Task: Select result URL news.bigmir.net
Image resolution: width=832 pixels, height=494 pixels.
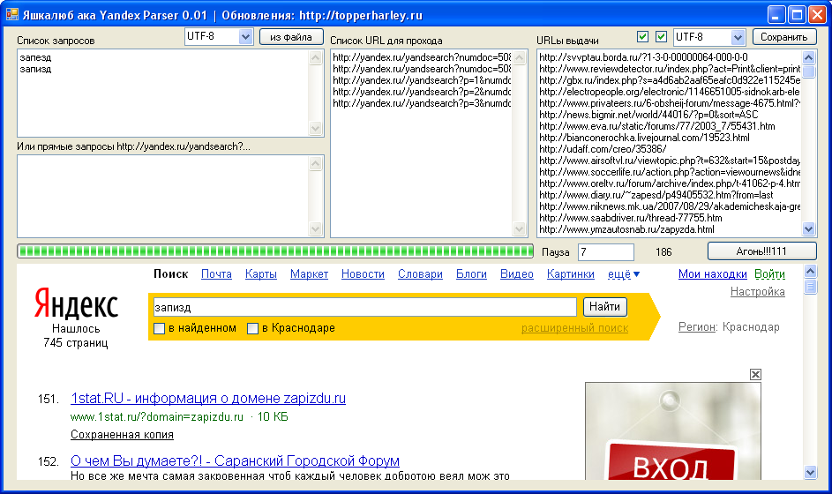Action: coord(649,115)
